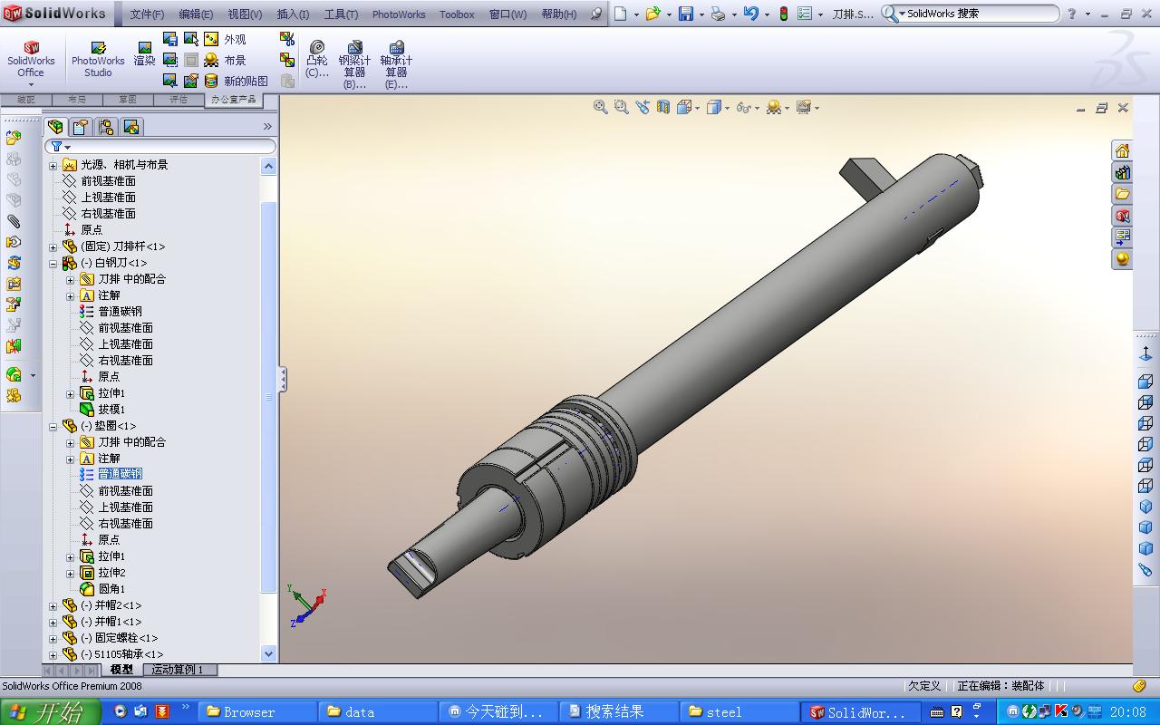Click the paperclip mate icon in left toolbar
The height and width of the screenshot is (725, 1160).
click(x=14, y=221)
